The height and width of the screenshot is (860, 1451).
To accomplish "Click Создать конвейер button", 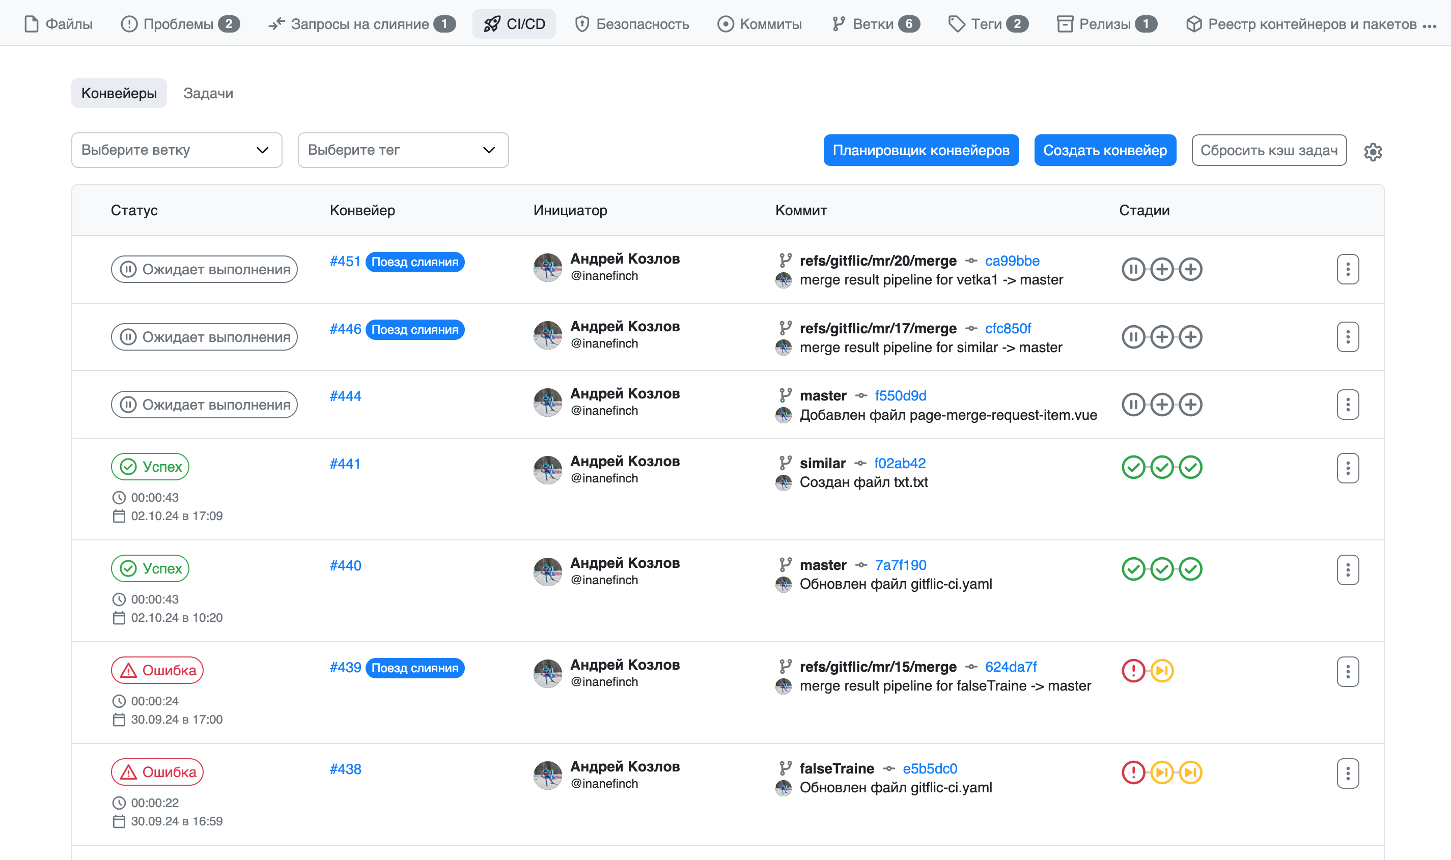I will tap(1104, 150).
